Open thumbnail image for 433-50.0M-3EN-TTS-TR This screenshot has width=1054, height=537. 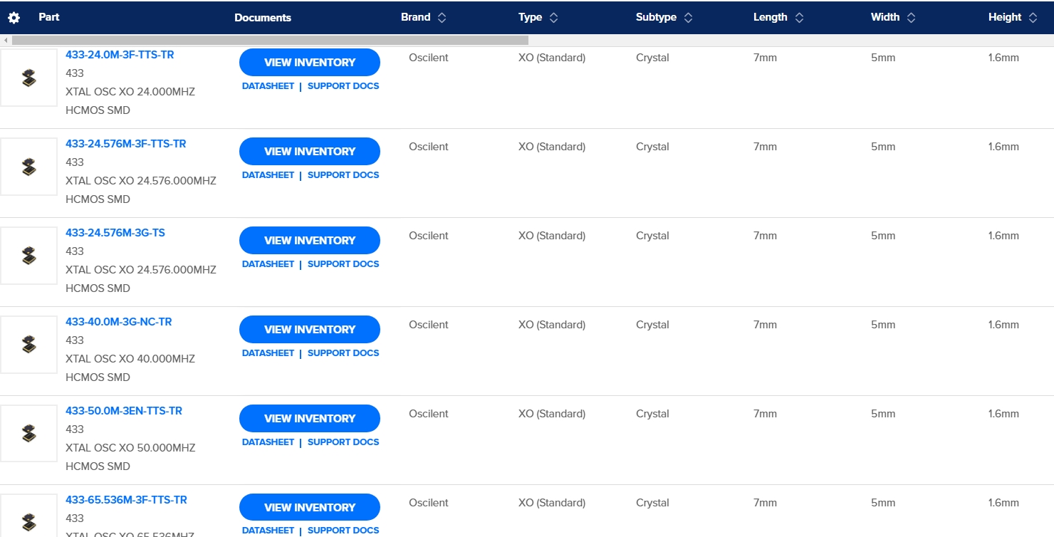point(28,434)
